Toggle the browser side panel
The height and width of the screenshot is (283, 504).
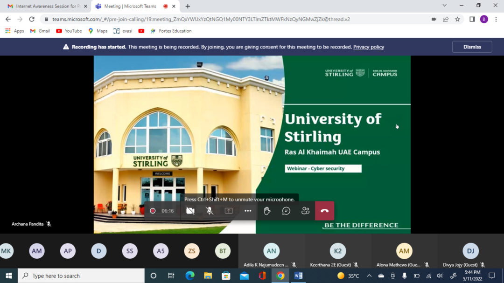[x=472, y=19]
